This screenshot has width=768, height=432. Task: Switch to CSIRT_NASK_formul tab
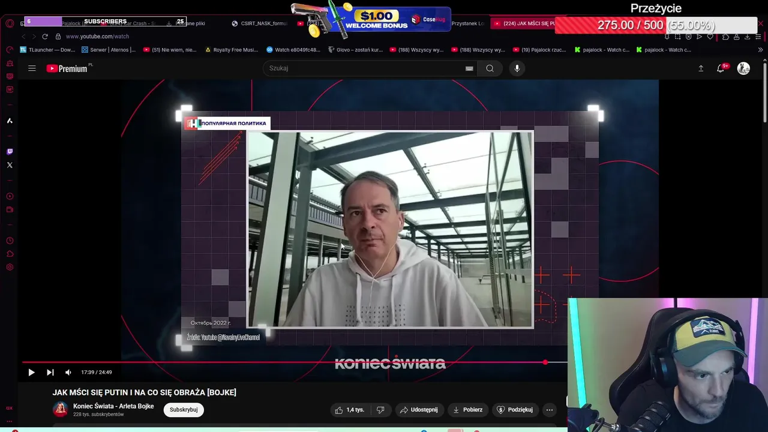click(x=260, y=23)
